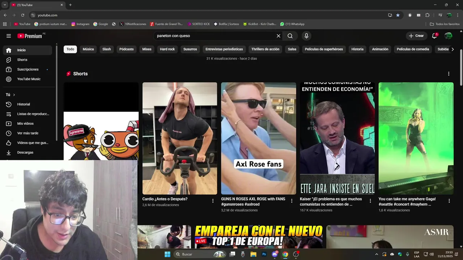Viewport: 463px width, 260px height.
Task: Expand the Tú section chevron
Action: 14,95
